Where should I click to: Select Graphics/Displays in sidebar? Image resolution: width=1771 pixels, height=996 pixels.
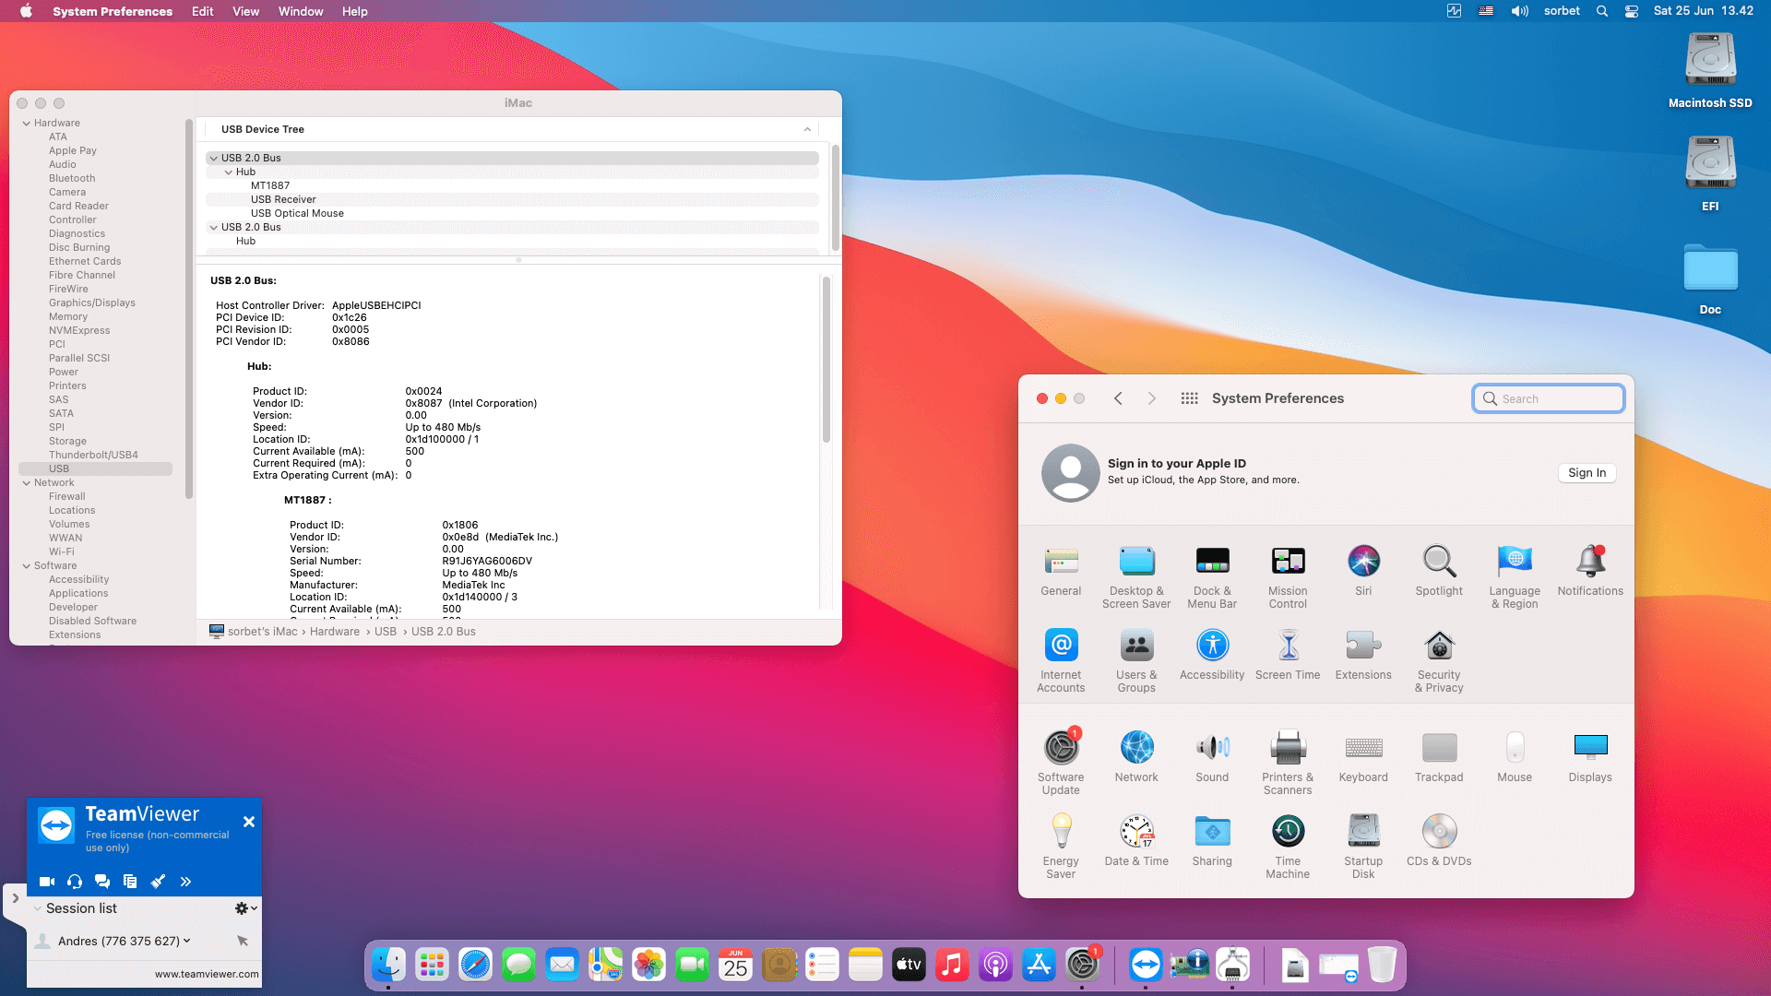click(x=92, y=303)
